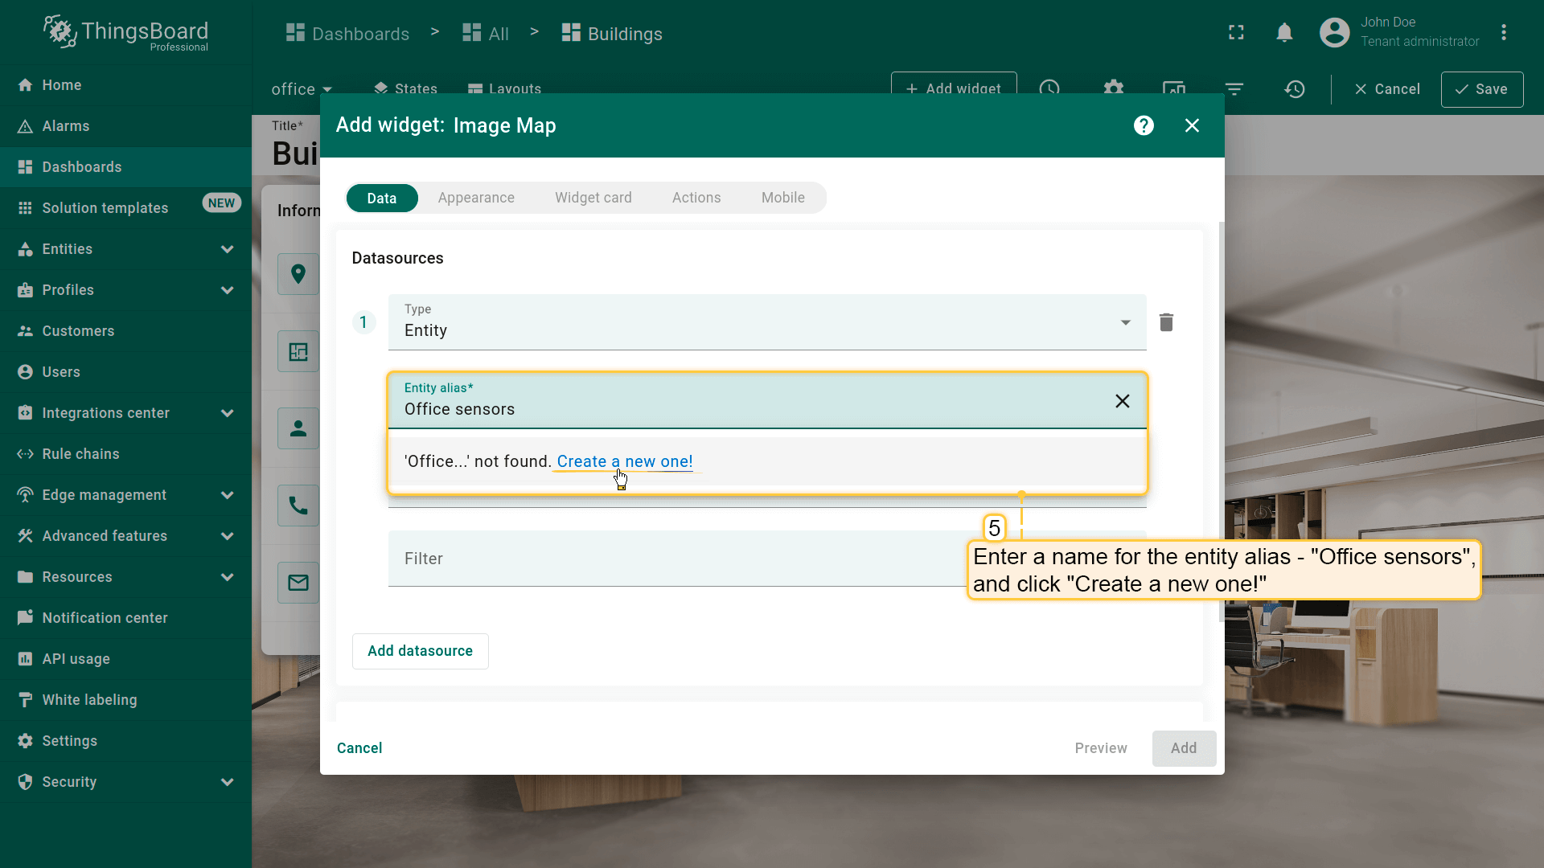Click the Add datasource button
1544x868 pixels.
point(420,651)
